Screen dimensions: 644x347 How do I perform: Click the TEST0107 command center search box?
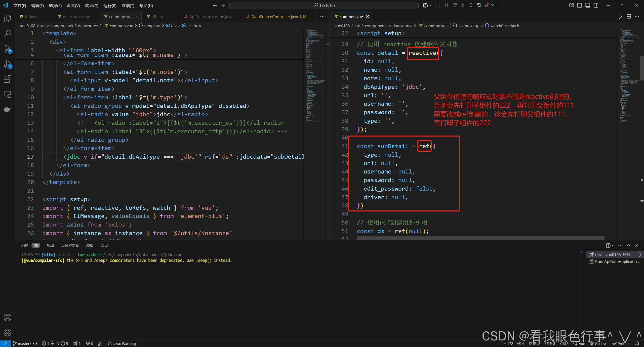pyautogui.click(x=324, y=5)
